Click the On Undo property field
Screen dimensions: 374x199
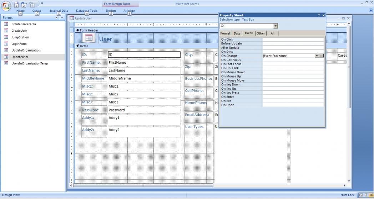pos(293,105)
